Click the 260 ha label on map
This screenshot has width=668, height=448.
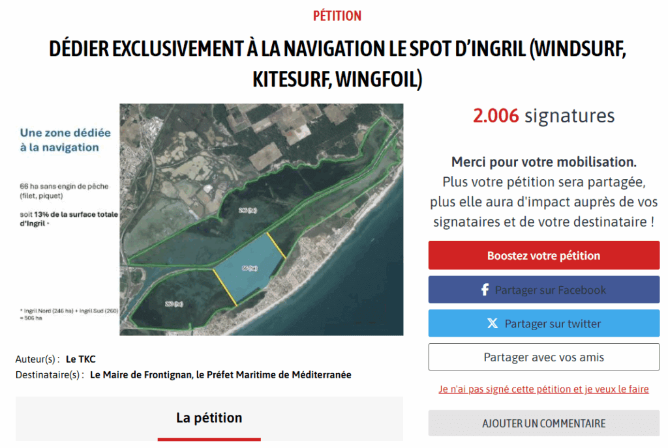[174, 303]
